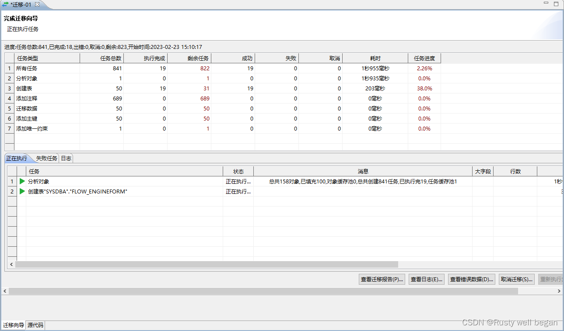The width and height of the screenshot is (564, 331).
Task: Switch to the 迁移向导 bottom tab
Action: tap(14, 325)
